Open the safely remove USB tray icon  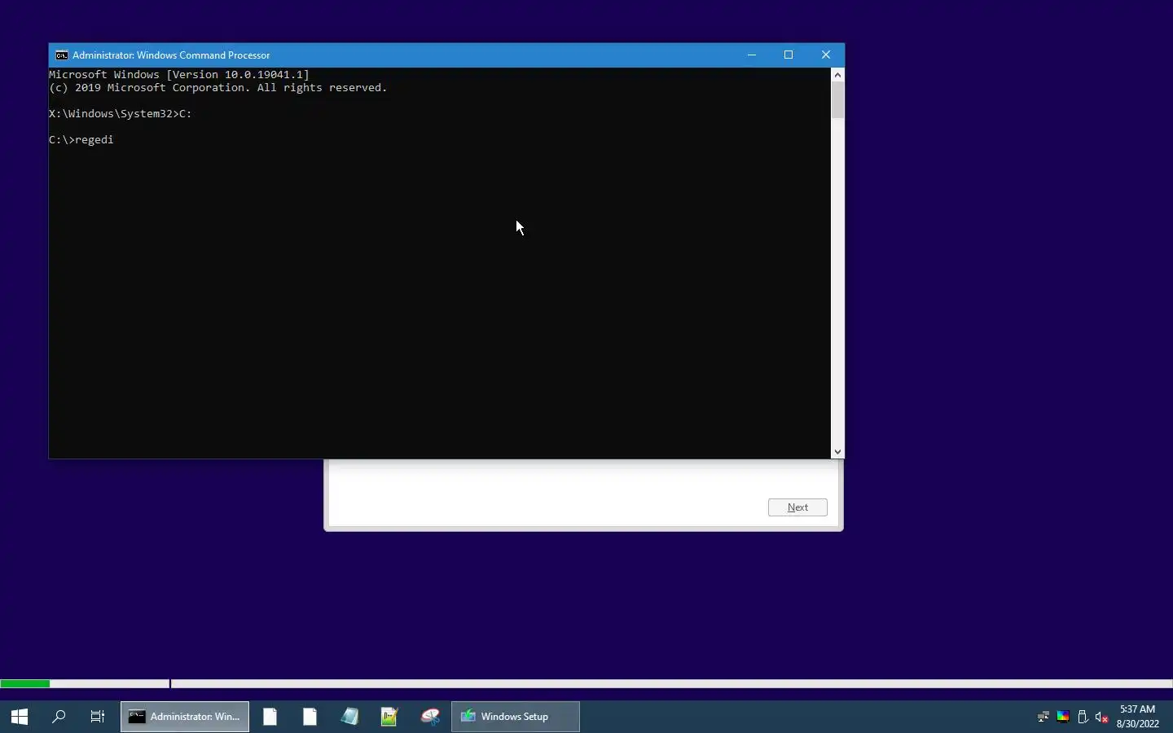tap(1083, 718)
